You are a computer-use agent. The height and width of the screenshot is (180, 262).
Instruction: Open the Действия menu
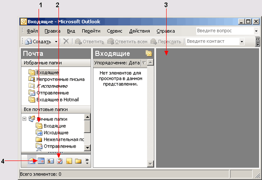(x=140, y=31)
